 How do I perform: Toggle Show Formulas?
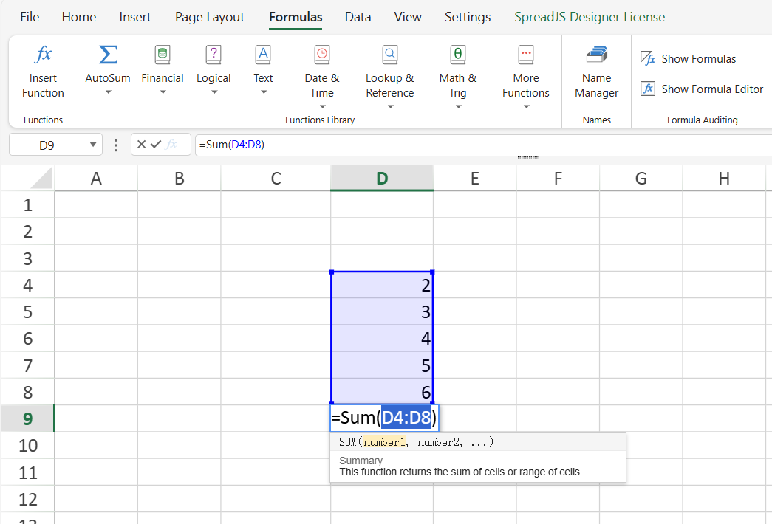(689, 58)
